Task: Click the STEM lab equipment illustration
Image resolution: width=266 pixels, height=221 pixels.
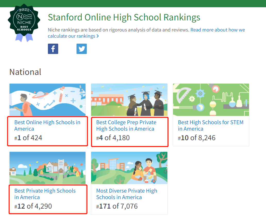Action: [211, 100]
